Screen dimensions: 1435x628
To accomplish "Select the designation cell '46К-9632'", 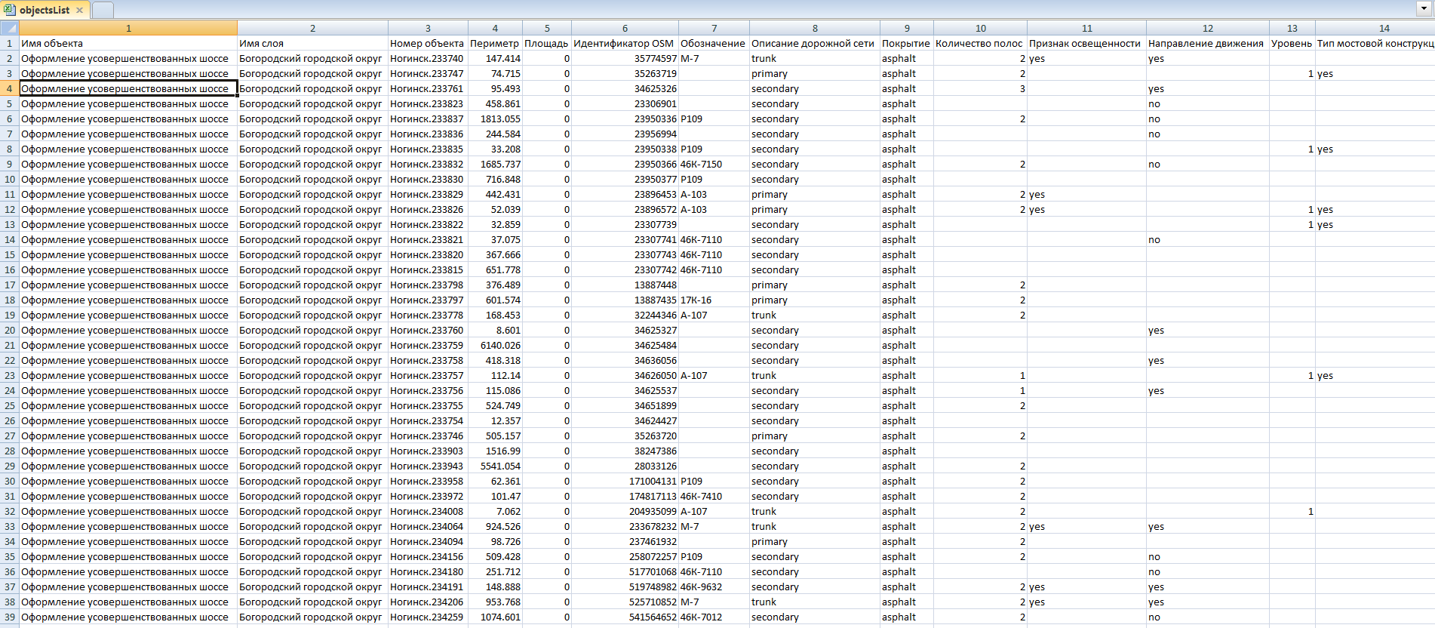I will click(714, 586).
